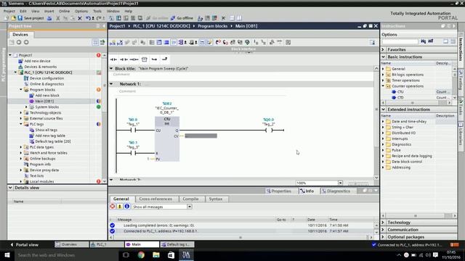Collapse the Details view panel
Screen dimensions: 465x261
[x=10, y=188]
